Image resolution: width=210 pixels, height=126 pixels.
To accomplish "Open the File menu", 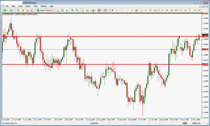I will pyautogui.click(x=7, y=6).
